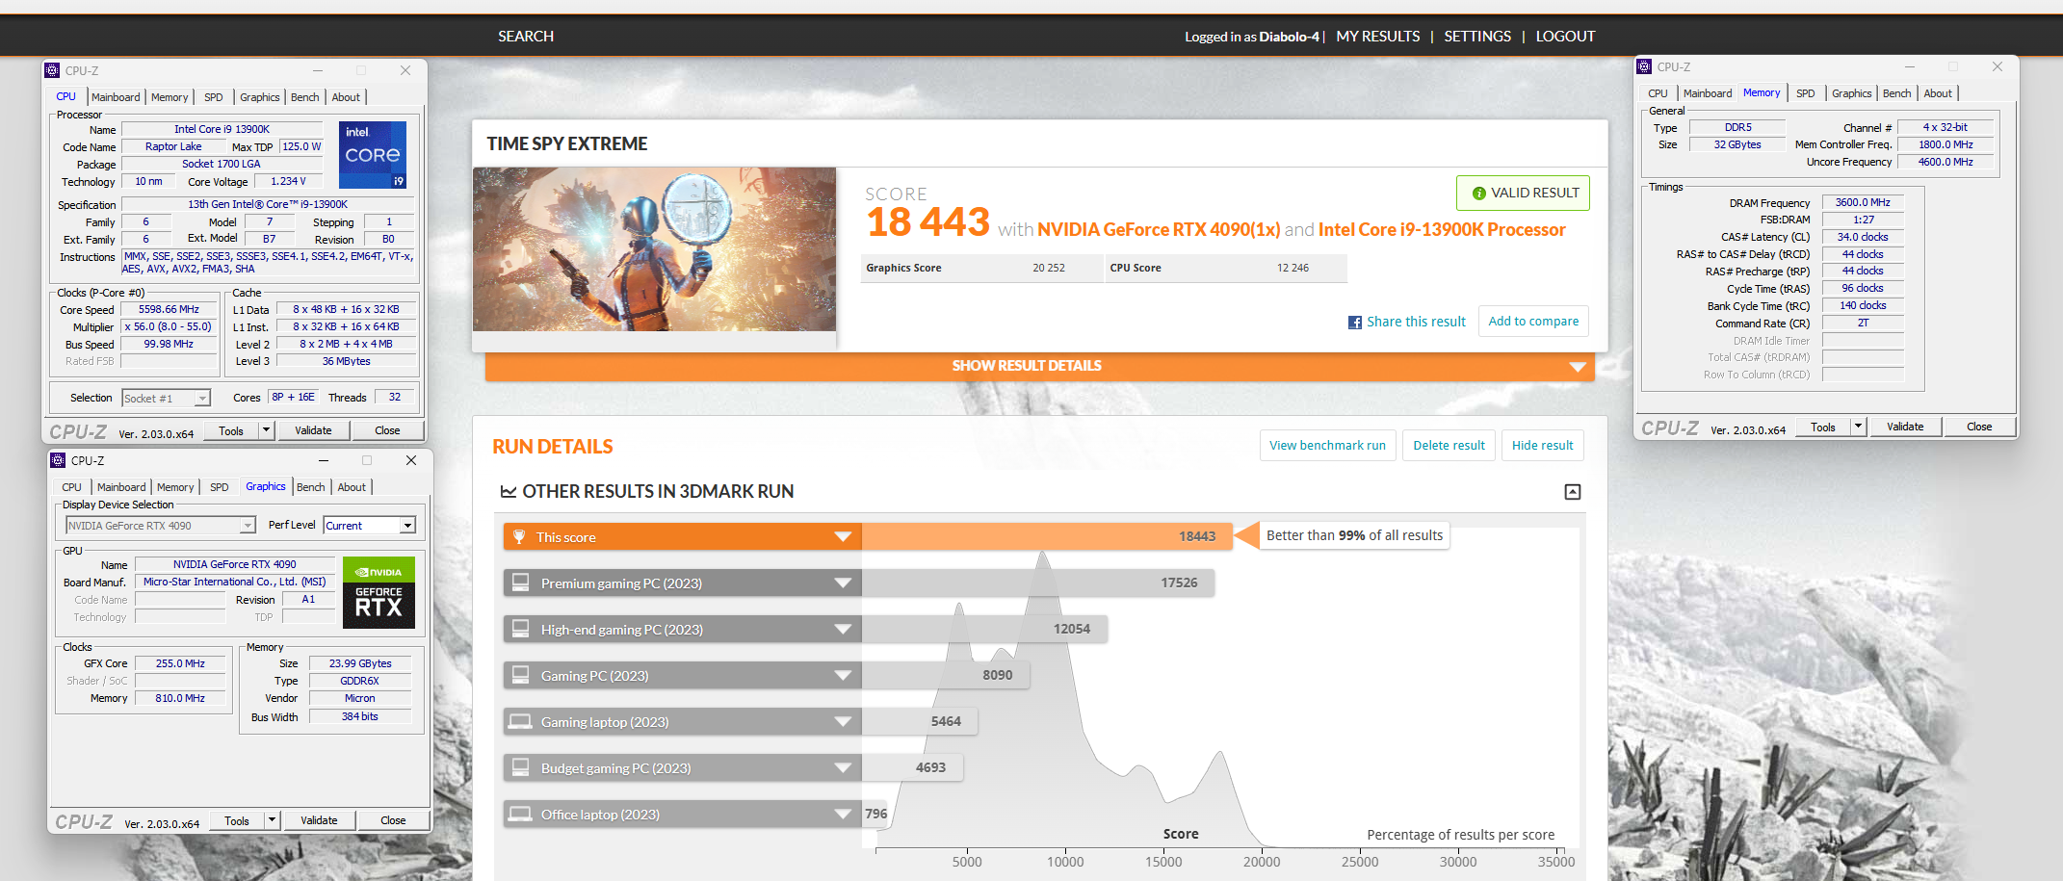Open Memory tab in Graphics window
The width and height of the screenshot is (2063, 881).
(175, 487)
